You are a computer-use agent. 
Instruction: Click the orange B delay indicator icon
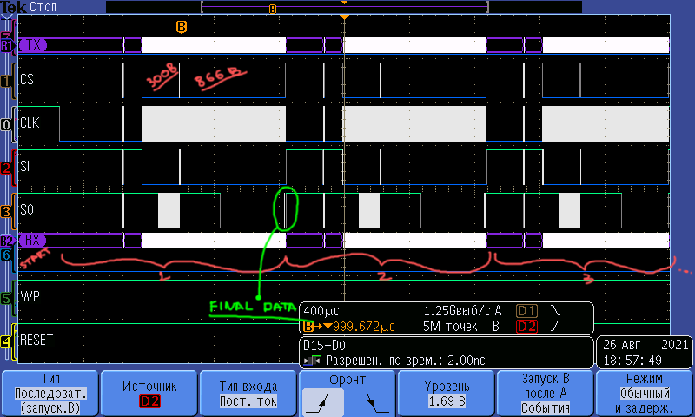pos(308,327)
